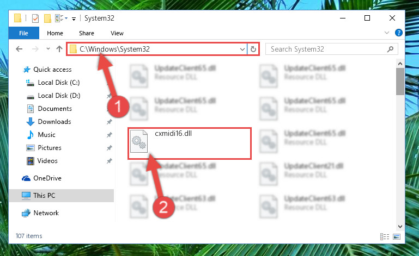Expand the address bar history dropdown

click(x=242, y=49)
